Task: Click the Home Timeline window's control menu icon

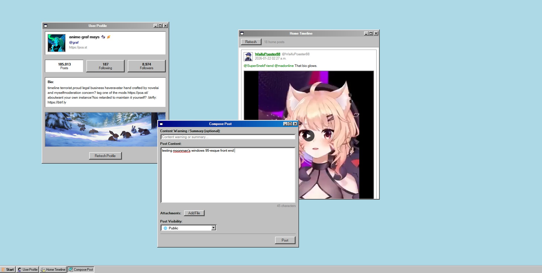Action: (x=242, y=33)
